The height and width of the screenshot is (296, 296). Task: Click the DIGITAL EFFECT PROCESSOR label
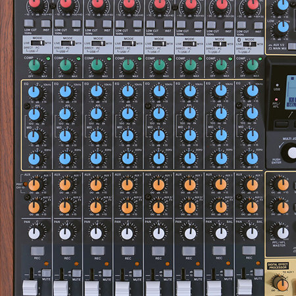click(x=278, y=266)
